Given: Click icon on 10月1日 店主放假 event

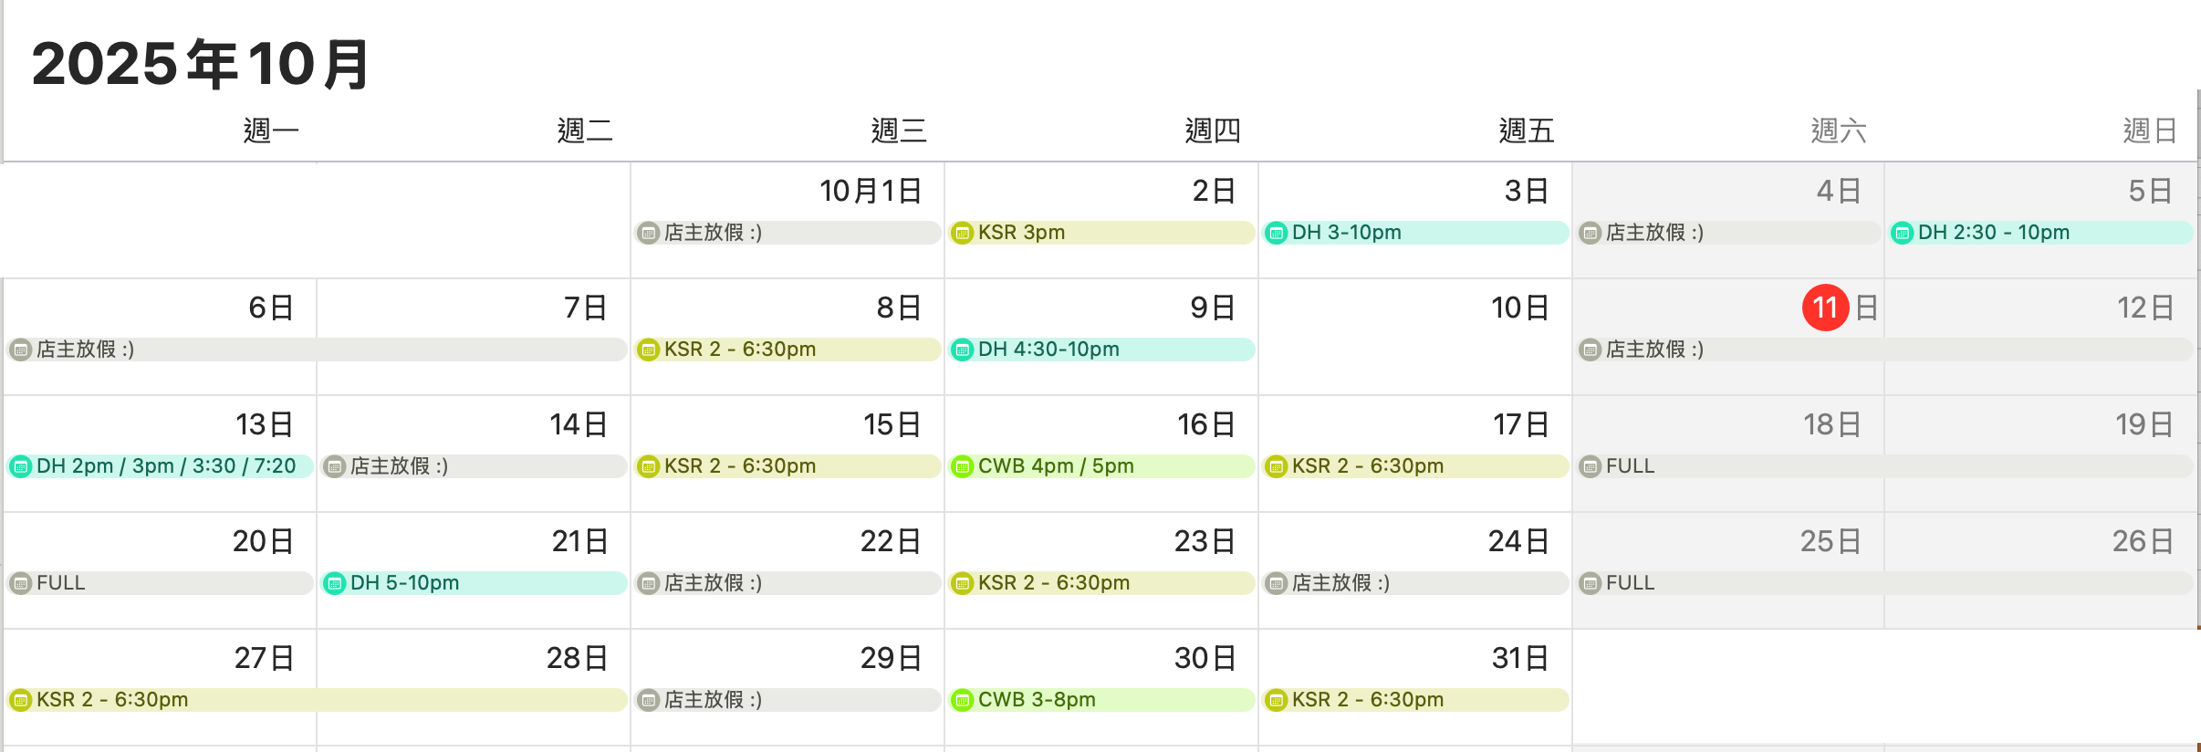Looking at the screenshot, I should 648,233.
